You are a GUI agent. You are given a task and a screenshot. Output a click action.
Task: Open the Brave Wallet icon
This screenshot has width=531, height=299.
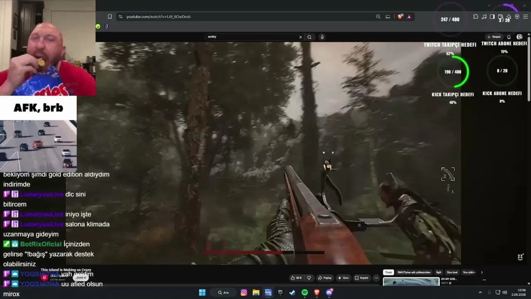(500, 17)
